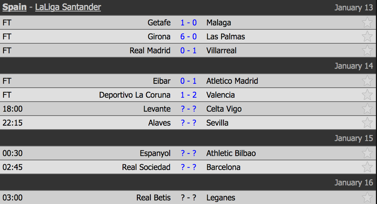Favorite the Girona vs Las Palmas match

(x=367, y=36)
